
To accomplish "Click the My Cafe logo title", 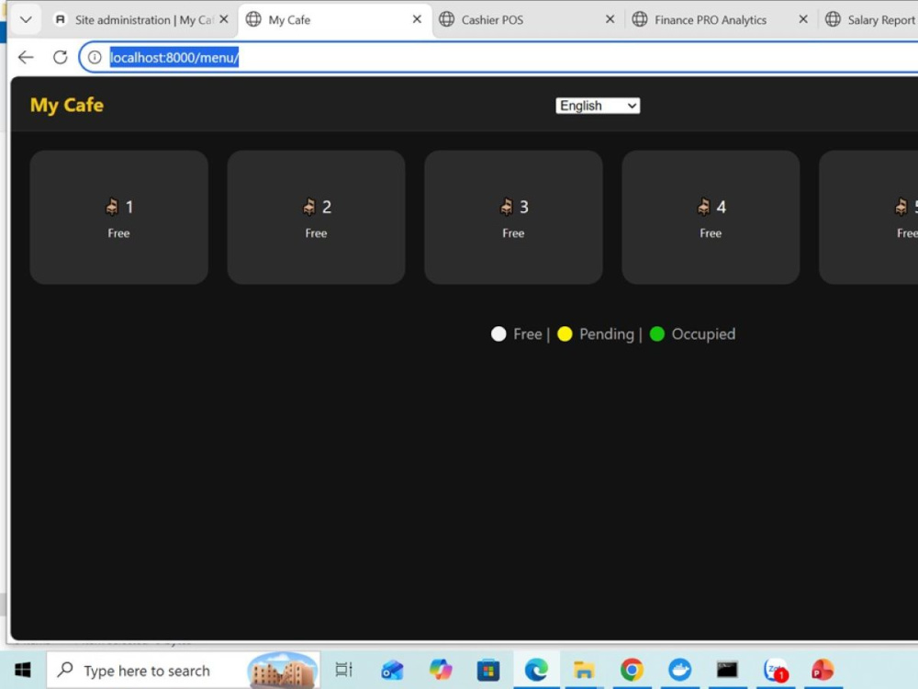I will (67, 105).
